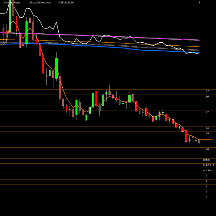Select the price axis label 20
The height and width of the screenshot is (216, 216).
(207, 96)
